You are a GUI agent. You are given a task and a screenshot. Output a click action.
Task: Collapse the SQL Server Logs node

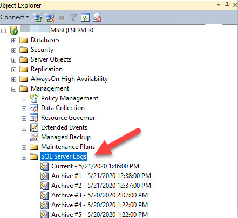24,157
